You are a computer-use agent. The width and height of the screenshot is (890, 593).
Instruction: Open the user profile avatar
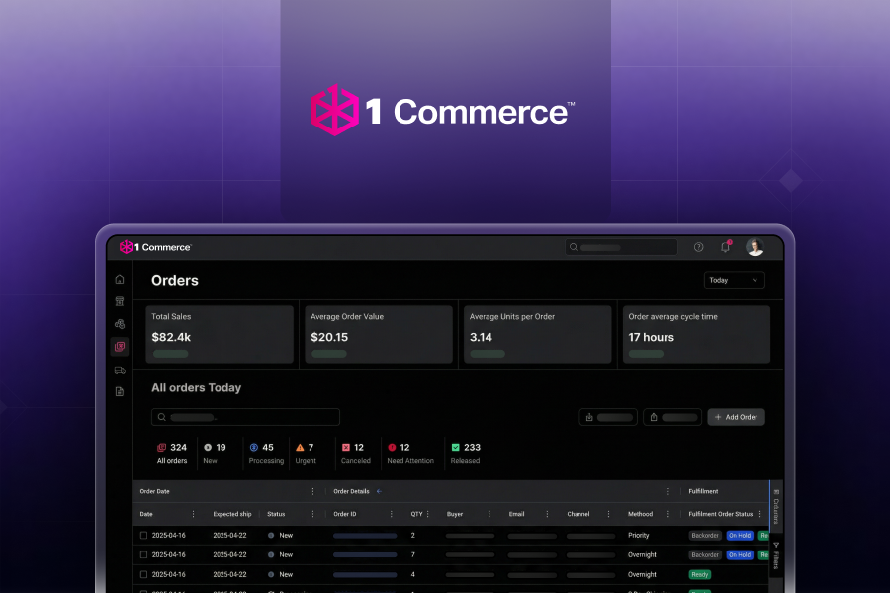[x=755, y=247]
